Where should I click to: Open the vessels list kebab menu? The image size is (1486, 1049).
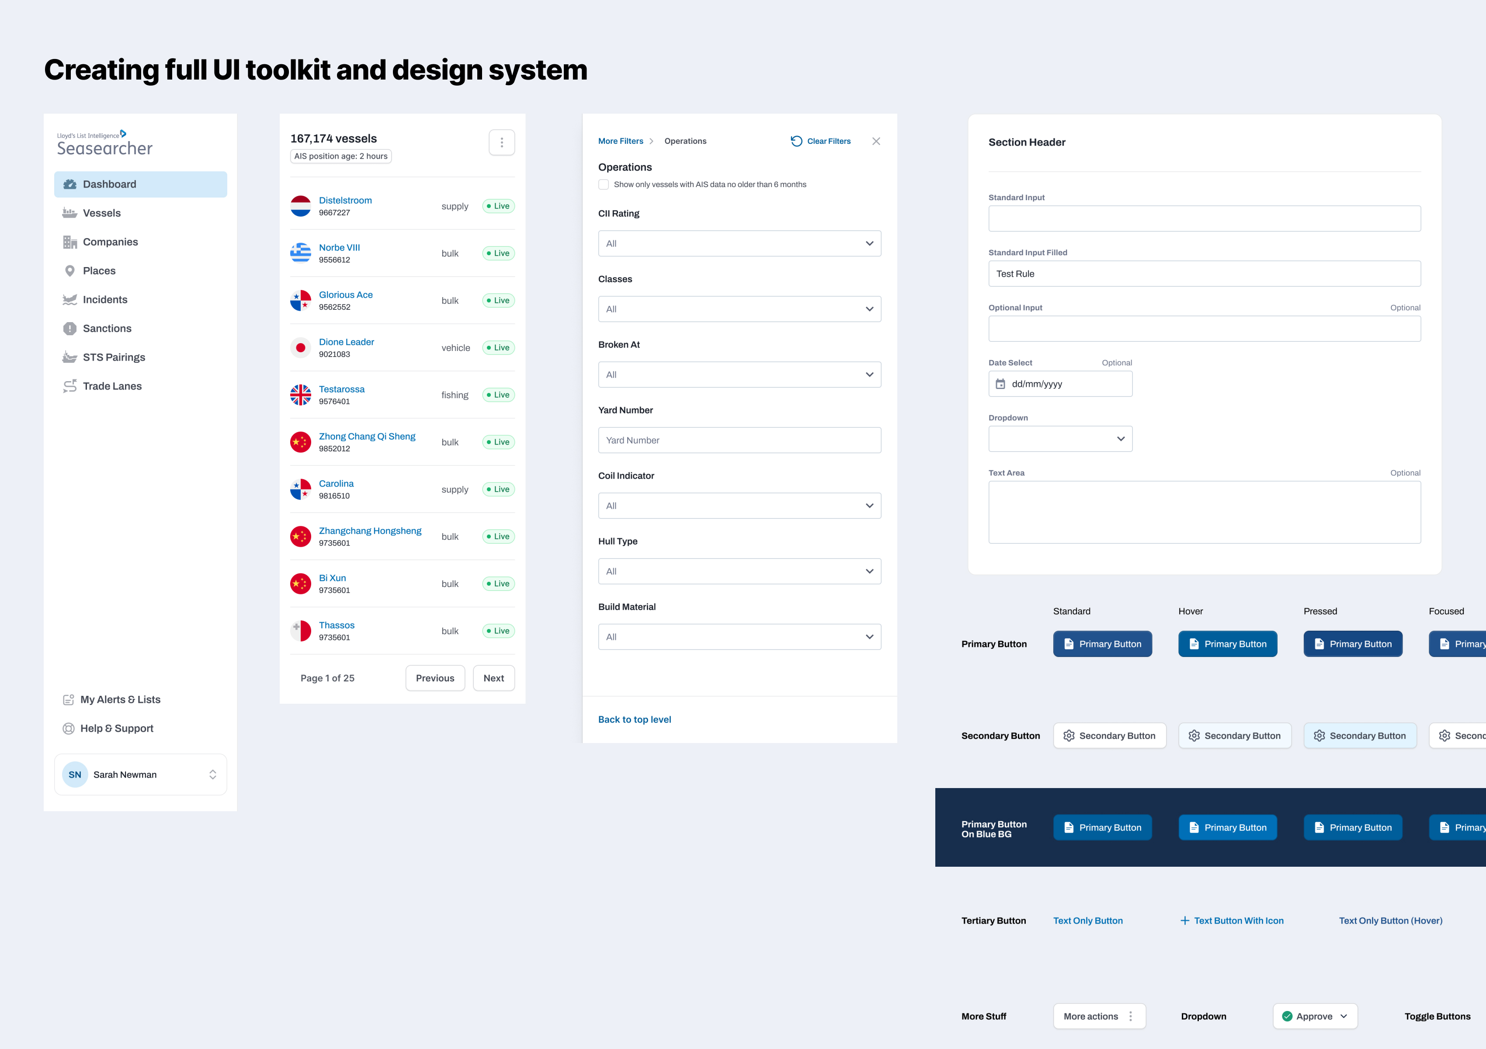coord(502,142)
